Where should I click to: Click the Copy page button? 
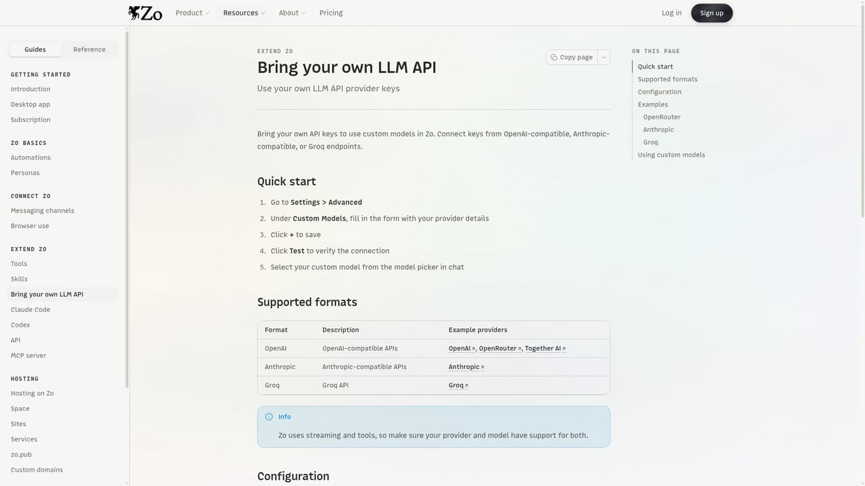pos(572,57)
